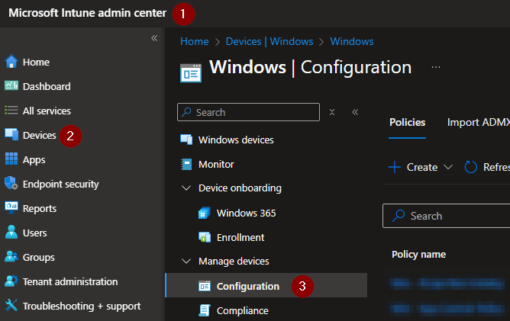Image resolution: width=510 pixels, height=321 pixels.
Task: Select Groups label in navigation
Action: (39, 257)
